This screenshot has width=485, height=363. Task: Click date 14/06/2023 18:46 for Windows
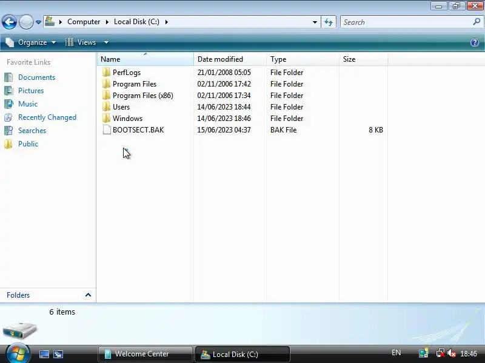pyautogui.click(x=224, y=119)
